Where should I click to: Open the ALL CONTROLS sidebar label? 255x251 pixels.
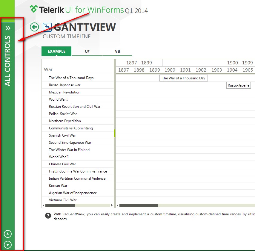point(7,61)
